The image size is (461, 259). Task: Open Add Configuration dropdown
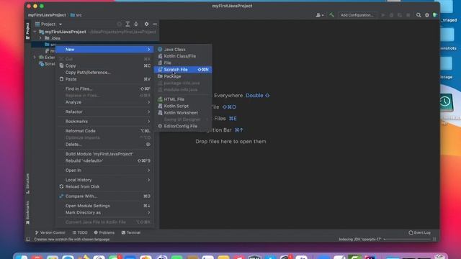click(x=357, y=15)
